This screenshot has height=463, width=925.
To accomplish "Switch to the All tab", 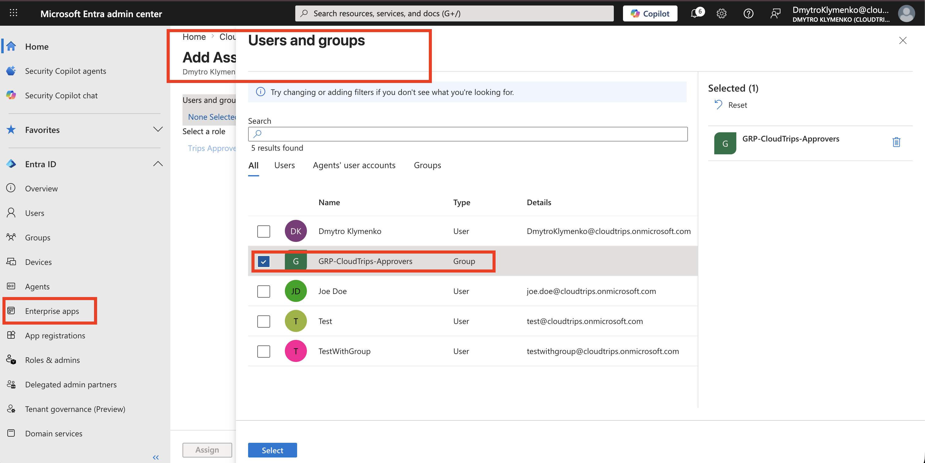I will 253,165.
